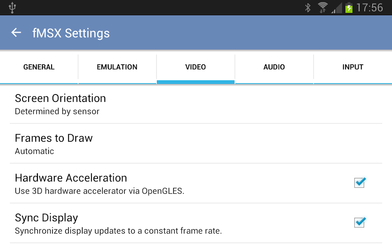Go to the Input tab
The height and width of the screenshot is (245, 392).
pyautogui.click(x=353, y=67)
